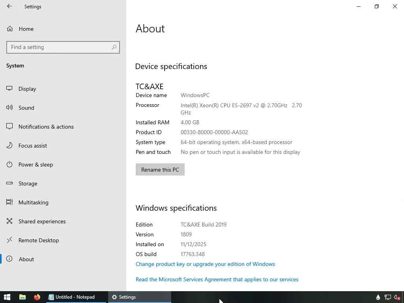Click the Installed on date 11/12/2025
The width and height of the screenshot is (404, 303).
pyautogui.click(x=193, y=244)
